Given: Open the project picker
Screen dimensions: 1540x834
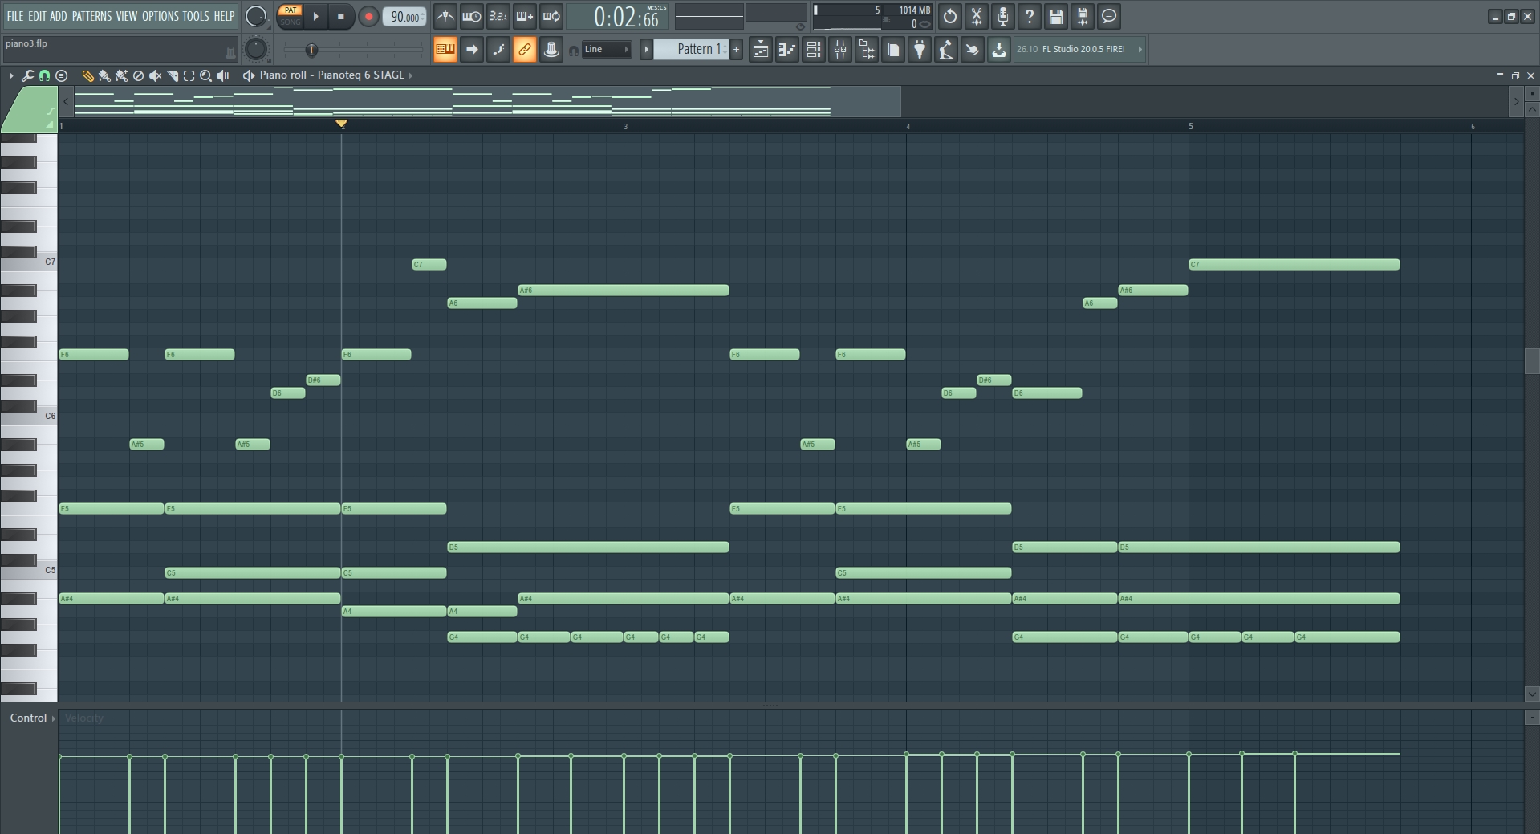Looking at the screenshot, I should (x=893, y=50).
